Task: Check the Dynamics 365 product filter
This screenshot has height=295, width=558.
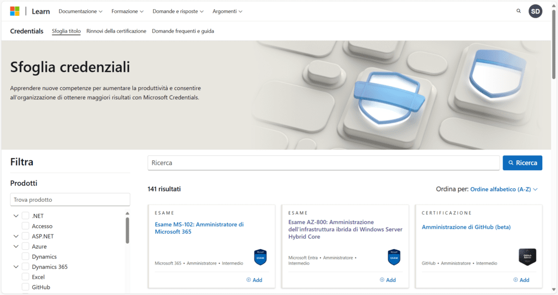Action: (26, 267)
